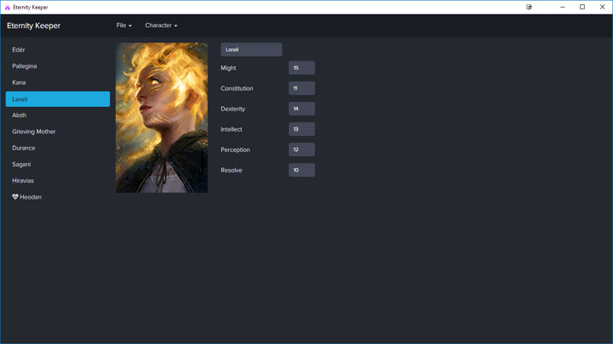Screen dimensions: 613x344
Task: Click the Loreli character portrait
Action: 162,117
